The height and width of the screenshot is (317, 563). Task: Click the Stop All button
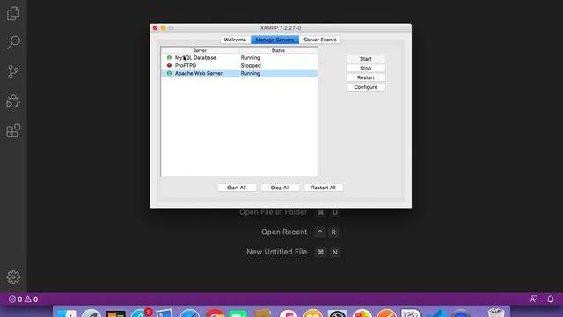point(280,188)
